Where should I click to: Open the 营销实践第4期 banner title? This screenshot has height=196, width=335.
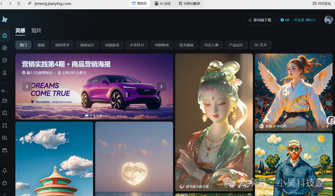(x=66, y=64)
